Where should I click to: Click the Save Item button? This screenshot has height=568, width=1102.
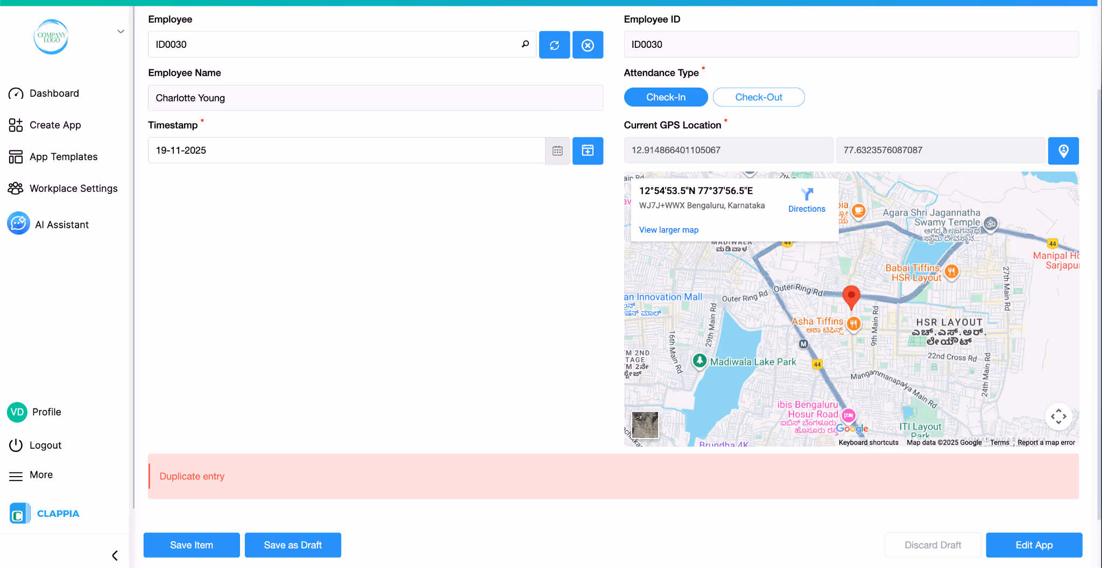coord(191,545)
